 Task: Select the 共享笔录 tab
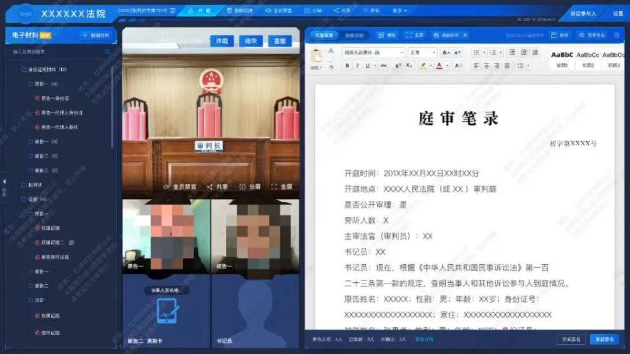(324, 36)
